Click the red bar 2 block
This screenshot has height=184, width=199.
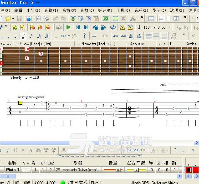coord(195,170)
